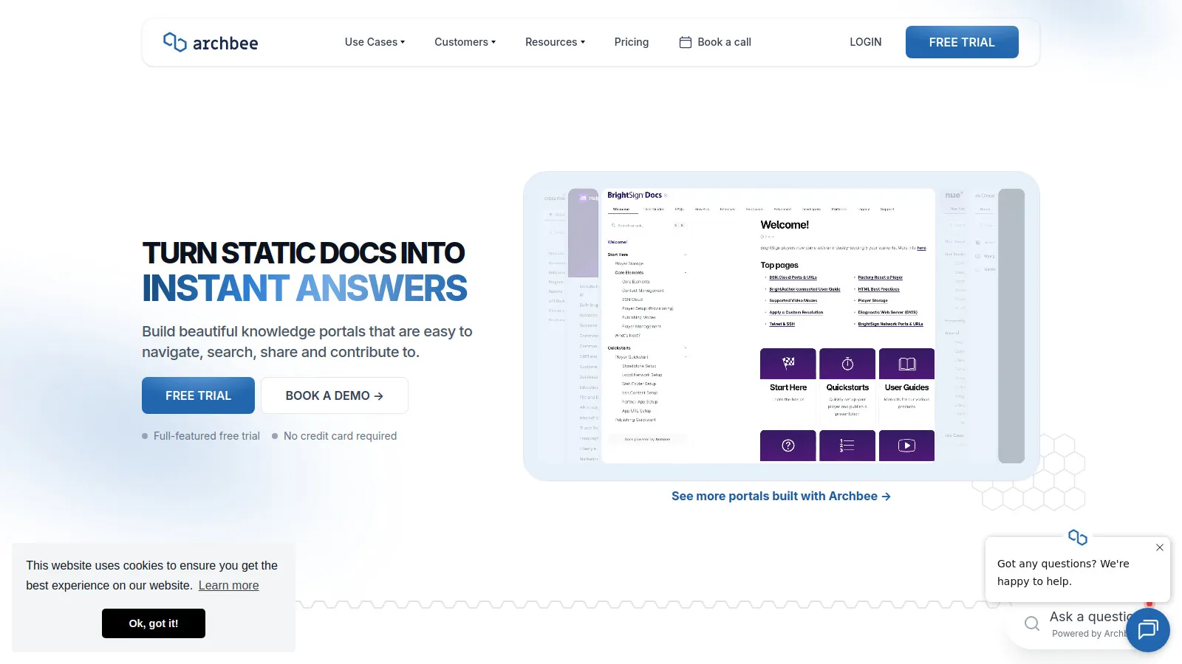1182x664 pixels.
Task: Click the calendar icon beside Book a call
Action: point(685,42)
